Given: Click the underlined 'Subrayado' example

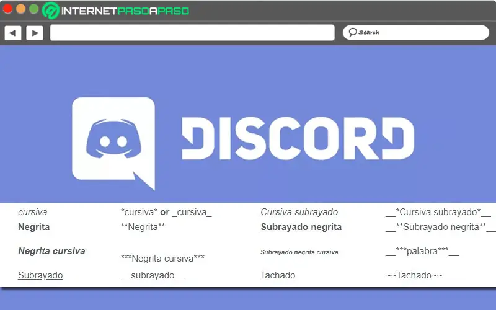Looking at the screenshot, I should [40, 275].
